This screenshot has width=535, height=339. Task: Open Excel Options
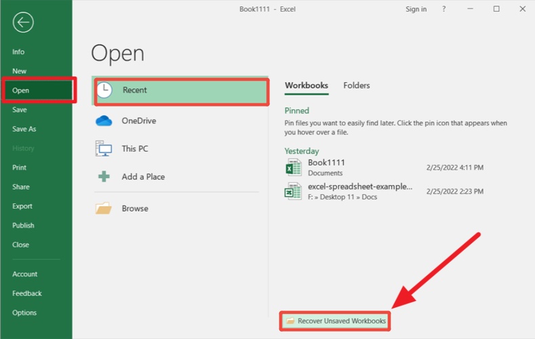coord(24,313)
